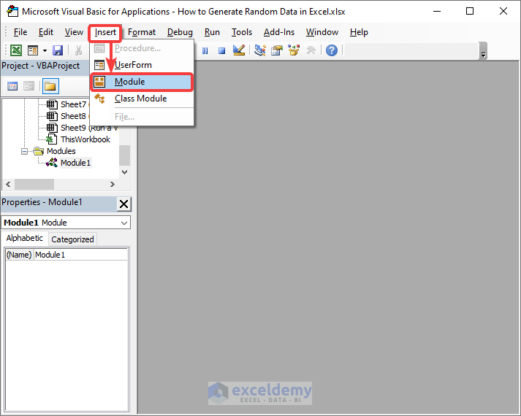Screen dimensions: 521x416
Task: Open the Tools menu
Action: (x=242, y=32)
